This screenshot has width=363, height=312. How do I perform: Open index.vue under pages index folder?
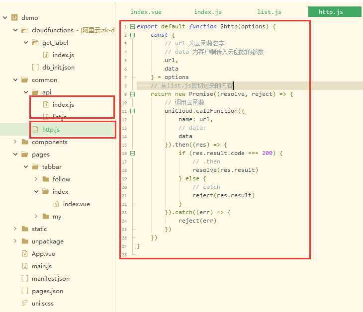point(77,204)
